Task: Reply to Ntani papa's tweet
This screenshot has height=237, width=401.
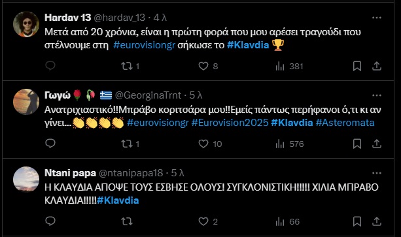Action: [x=50, y=221]
